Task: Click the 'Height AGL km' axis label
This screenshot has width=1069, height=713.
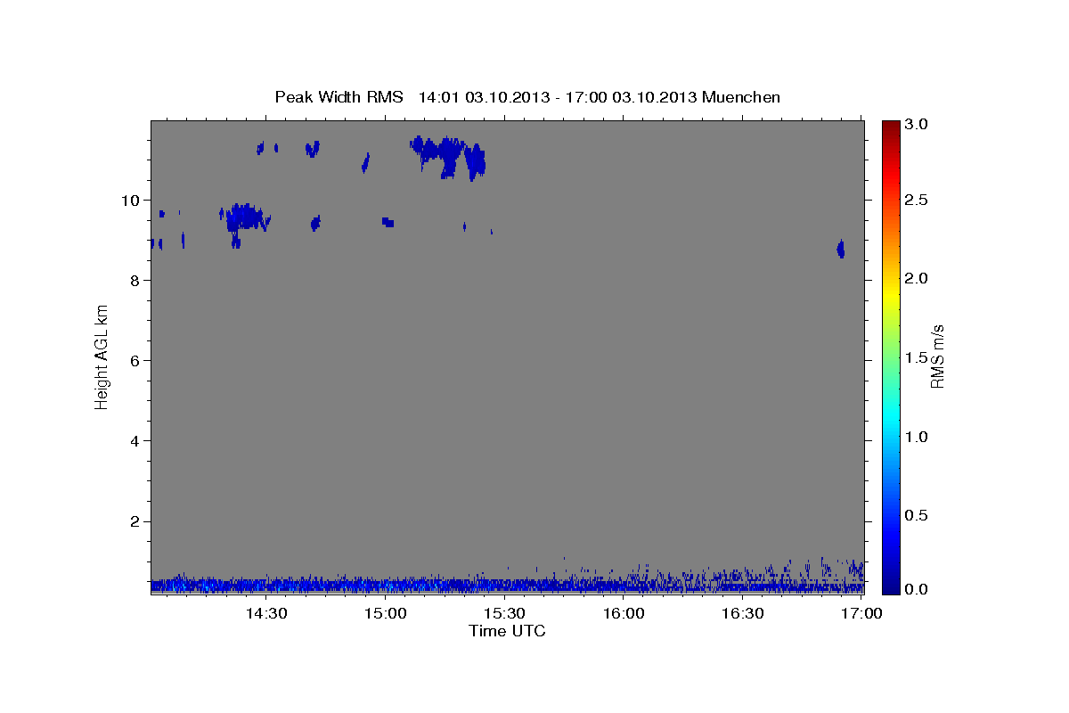Action: click(102, 358)
